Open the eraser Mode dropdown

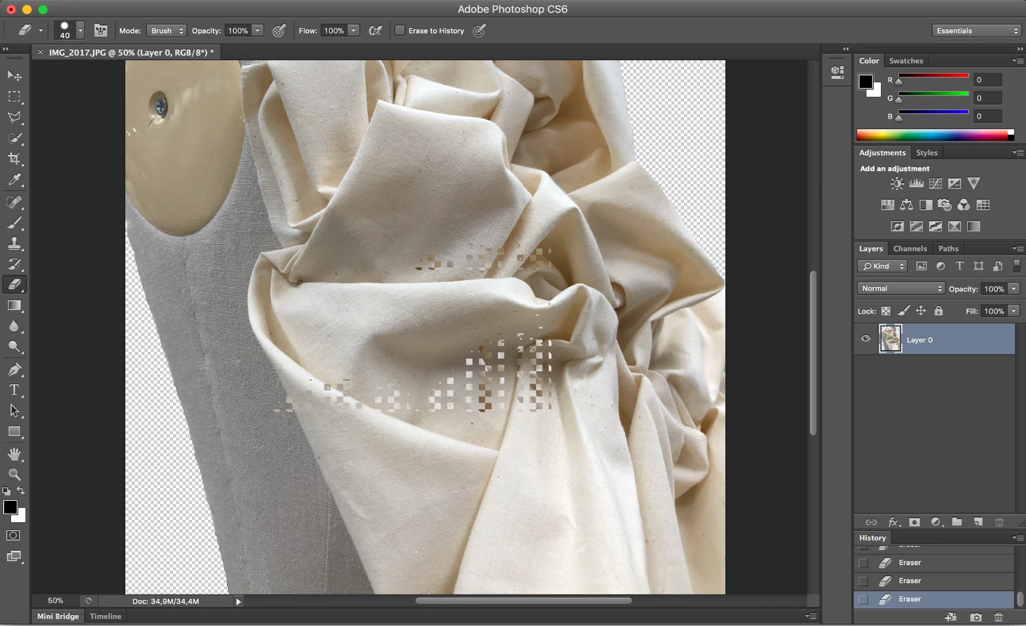[x=166, y=31]
